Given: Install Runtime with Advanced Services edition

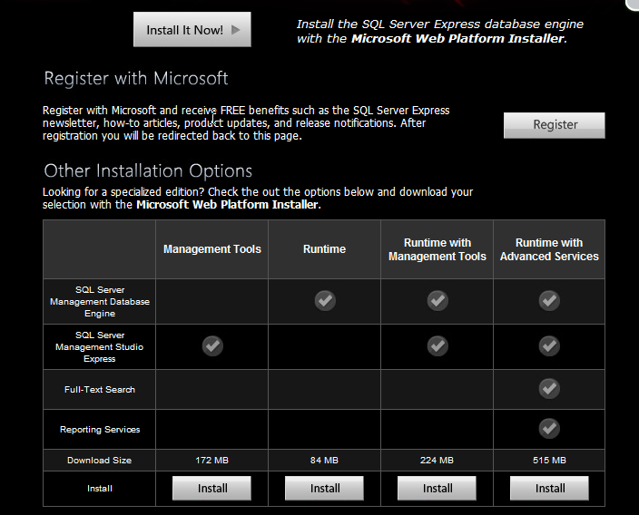Looking at the screenshot, I should [549, 488].
